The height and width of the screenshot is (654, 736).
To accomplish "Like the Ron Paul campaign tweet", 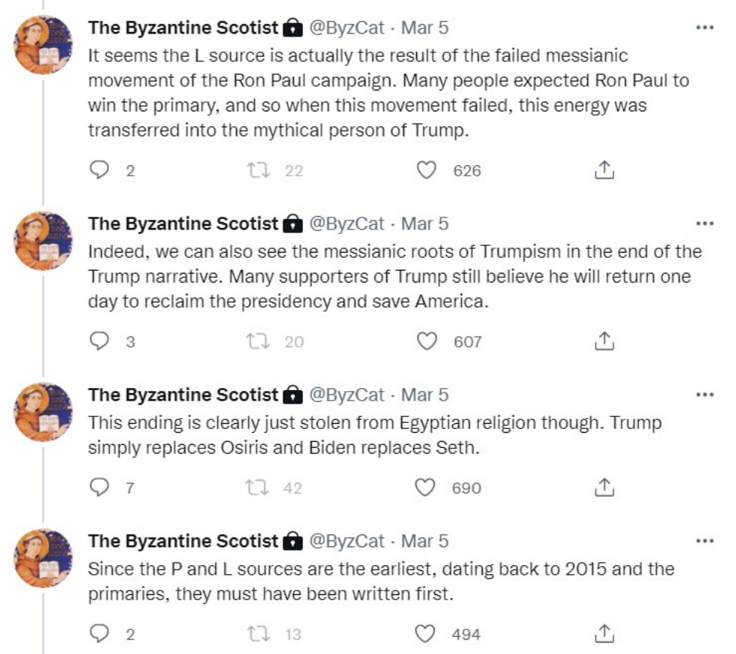I will pos(426,171).
